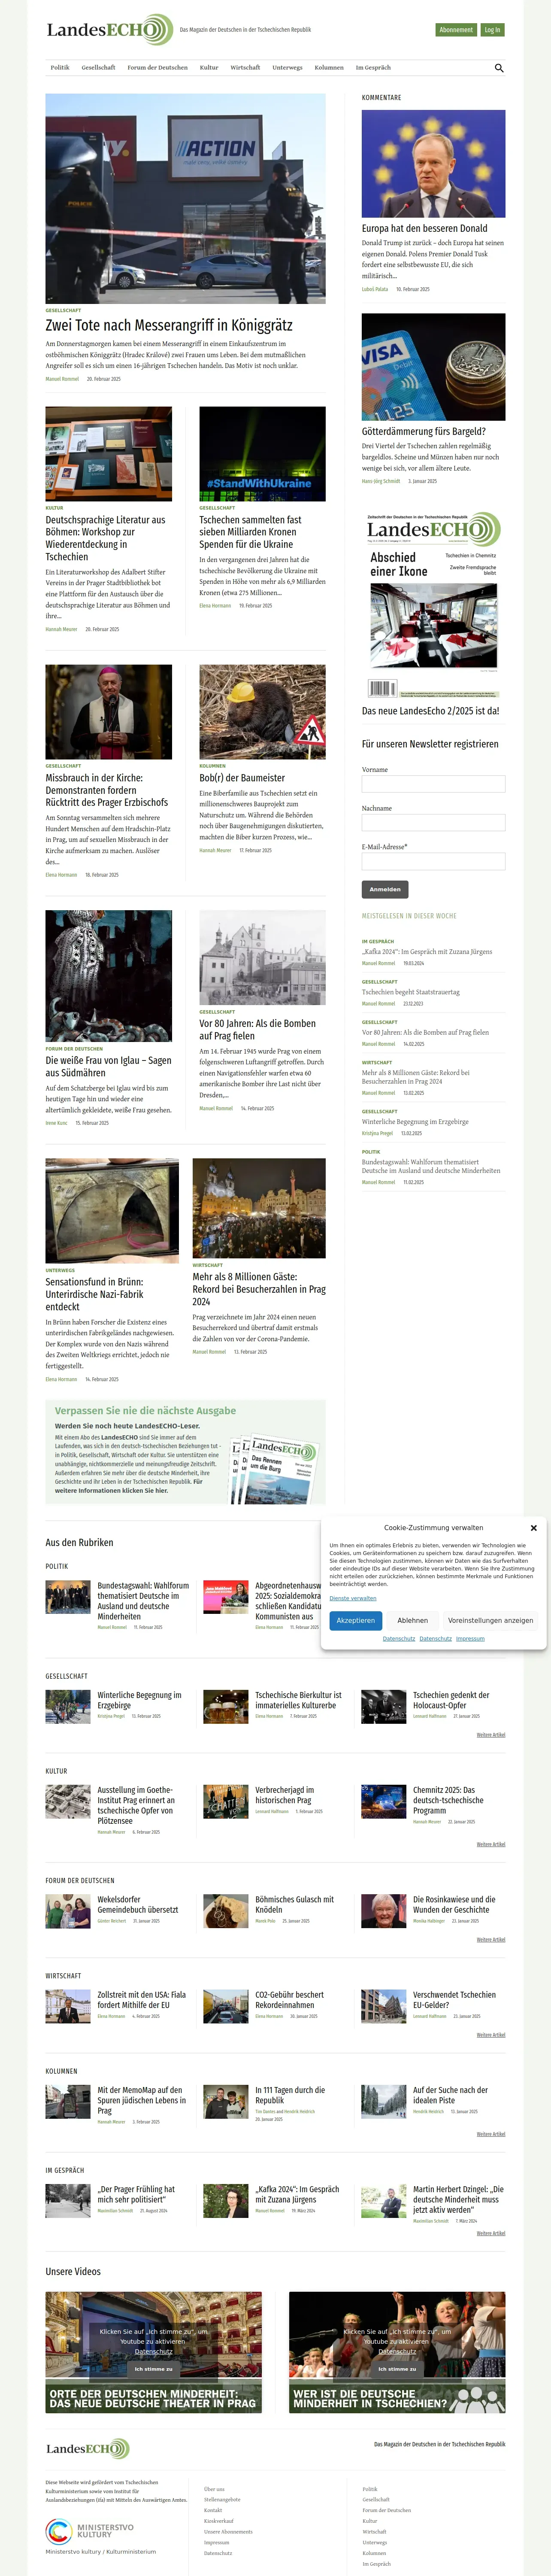Click the LandesECHO header logo
Viewport: 551px width, 2576px height.
[109, 30]
